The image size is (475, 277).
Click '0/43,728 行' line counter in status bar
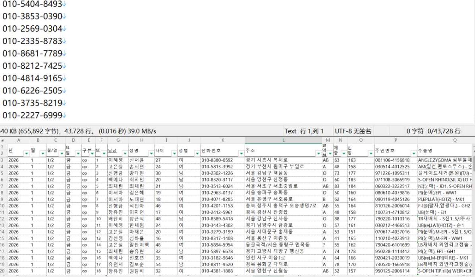[x=444, y=131]
